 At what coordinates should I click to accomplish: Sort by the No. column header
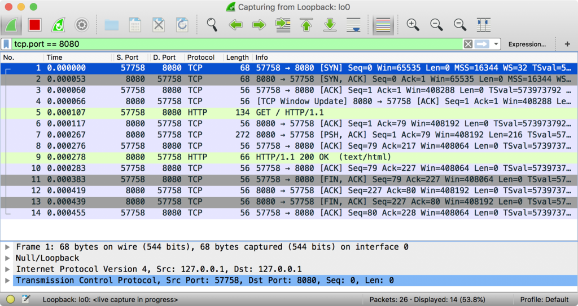click(x=22, y=57)
